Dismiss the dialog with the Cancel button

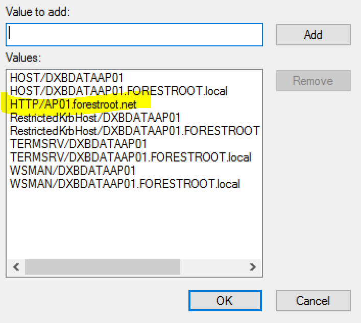coord(314,301)
